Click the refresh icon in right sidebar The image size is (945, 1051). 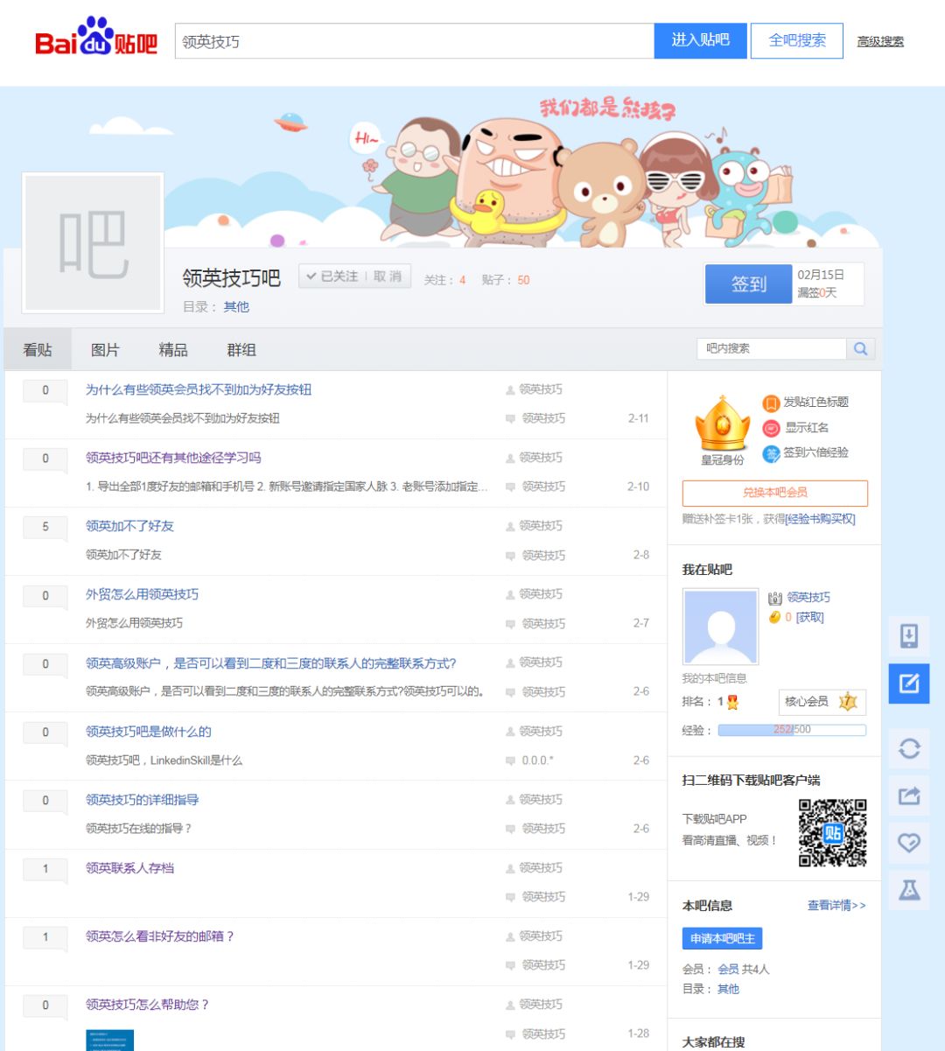point(909,748)
